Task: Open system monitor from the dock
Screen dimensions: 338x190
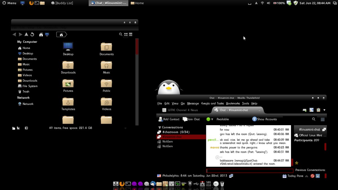Action: pyautogui.click(x=177, y=184)
